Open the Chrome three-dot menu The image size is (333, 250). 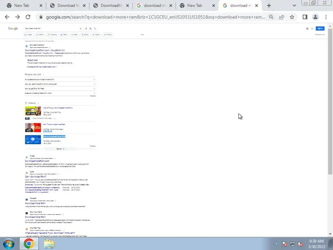[x=326, y=17]
